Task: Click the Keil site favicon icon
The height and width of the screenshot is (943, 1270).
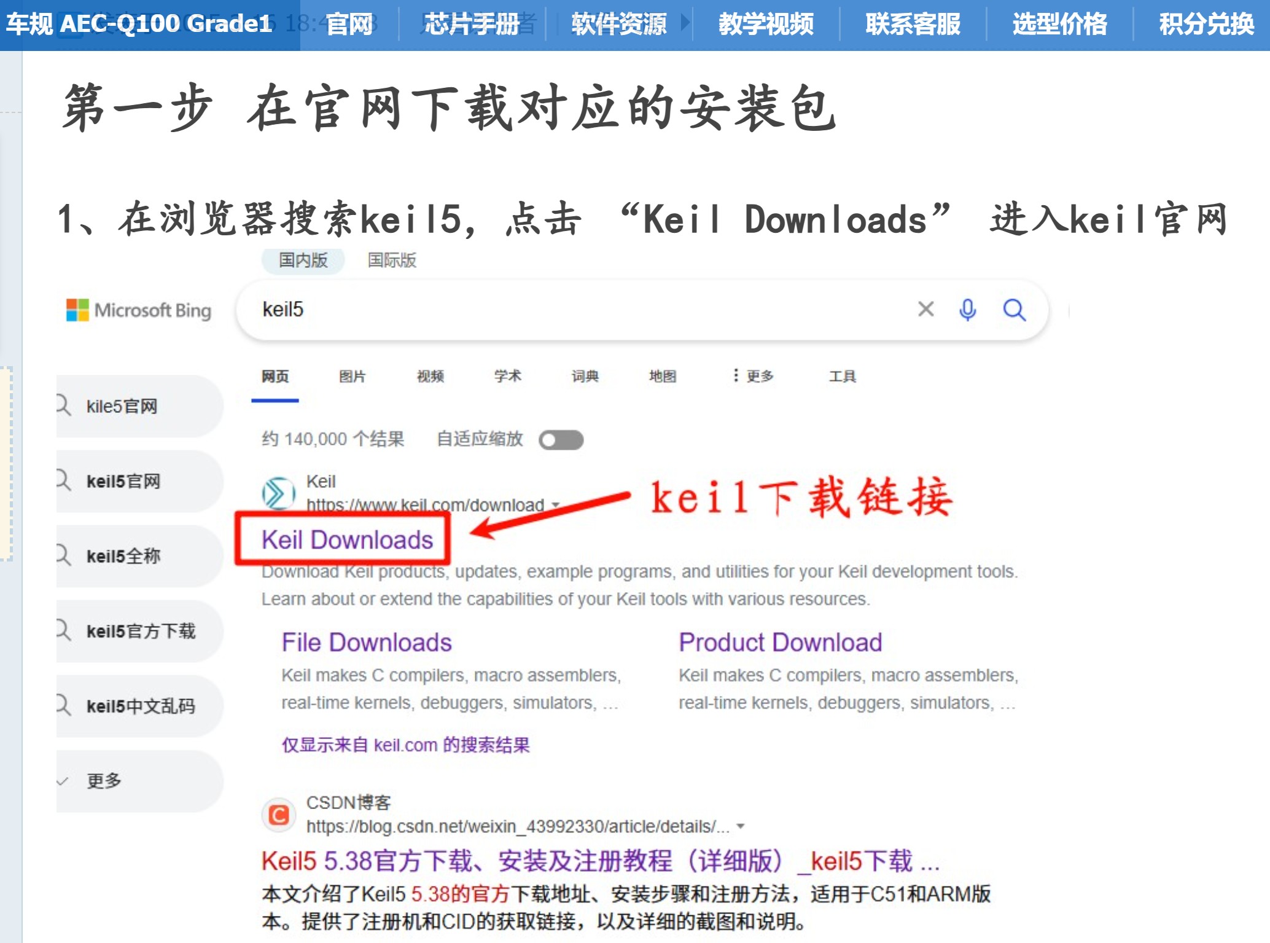Action: 278,493
